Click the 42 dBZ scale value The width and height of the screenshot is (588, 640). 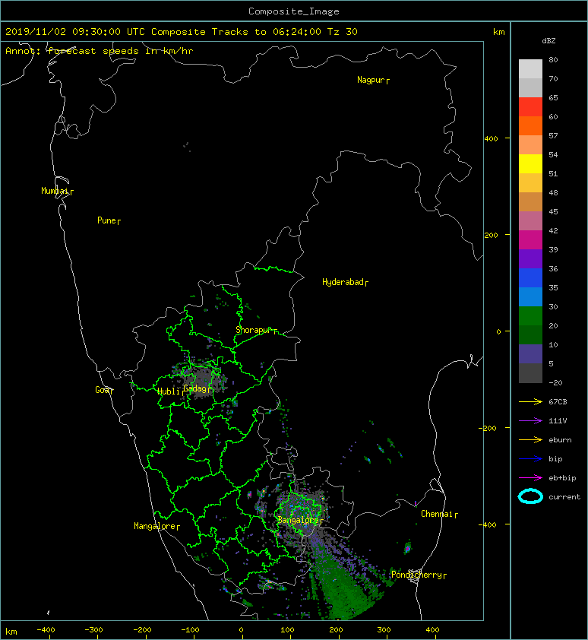[553, 230]
